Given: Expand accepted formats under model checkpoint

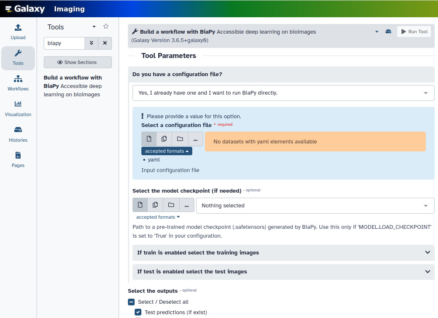Looking at the screenshot, I should pos(158,217).
